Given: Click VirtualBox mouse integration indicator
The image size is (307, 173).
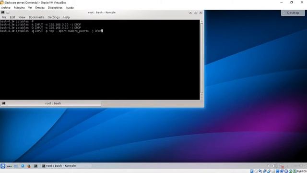Looking at the screenshot, I should tap(290, 171).
